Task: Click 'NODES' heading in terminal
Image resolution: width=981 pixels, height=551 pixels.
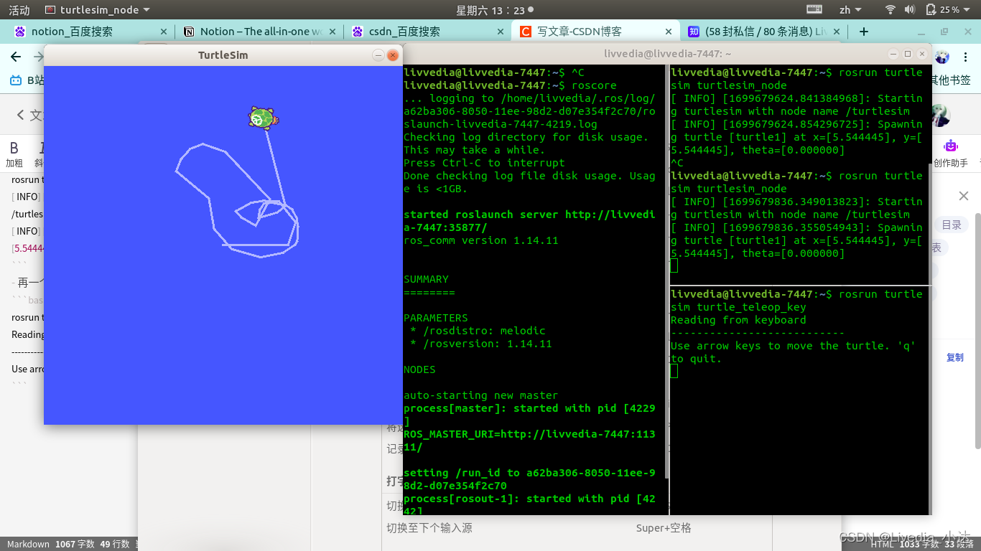Action: [419, 369]
